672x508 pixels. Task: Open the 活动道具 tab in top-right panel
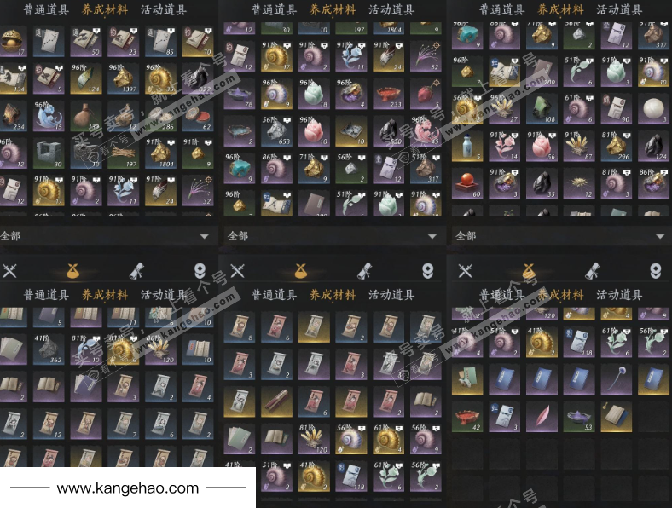coord(619,10)
